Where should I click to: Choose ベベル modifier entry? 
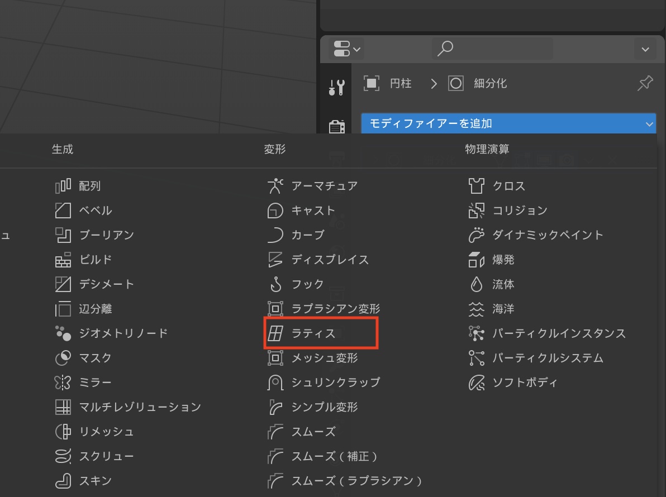[95, 211]
